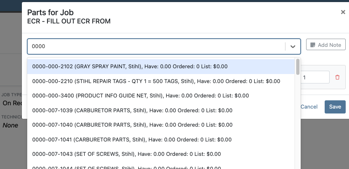Pick 0000-007-1039 CARBURETOR PARTS entry
This screenshot has width=349, height=169.
(161, 111)
